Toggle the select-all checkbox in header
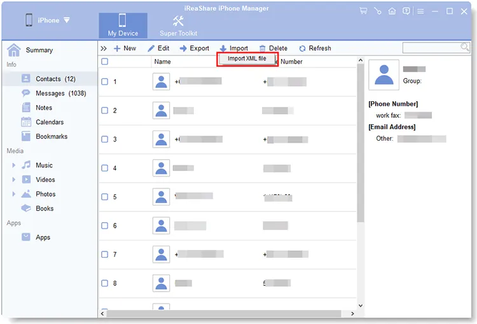 click(x=105, y=62)
